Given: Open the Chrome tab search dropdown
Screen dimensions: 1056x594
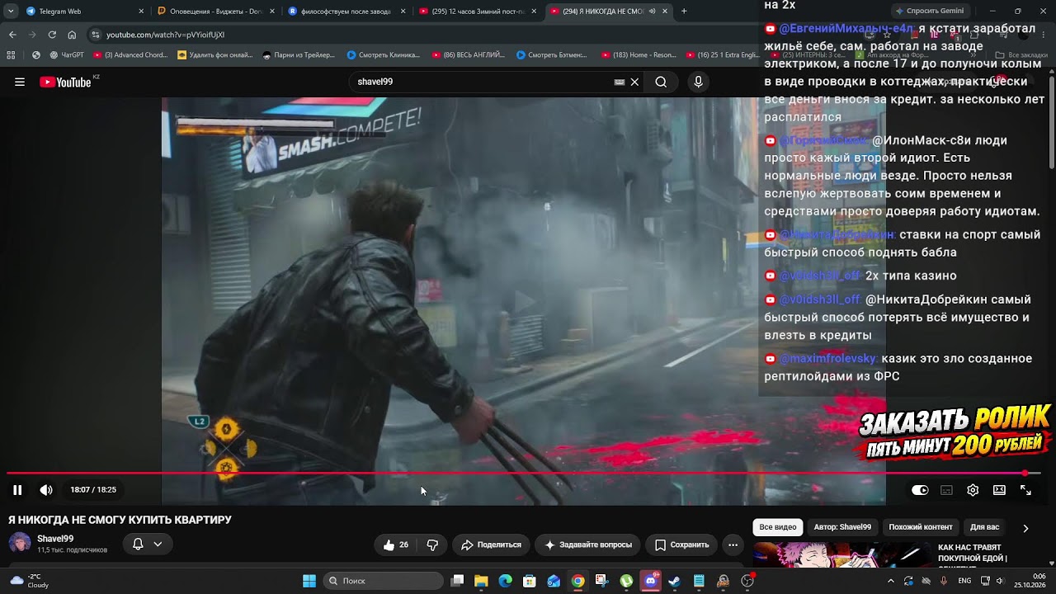Looking at the screenshot, I should point(10,12).
